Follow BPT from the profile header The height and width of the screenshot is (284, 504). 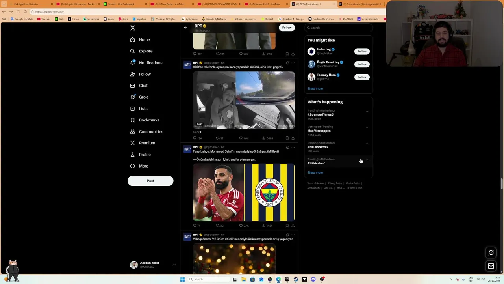[287, 28]
